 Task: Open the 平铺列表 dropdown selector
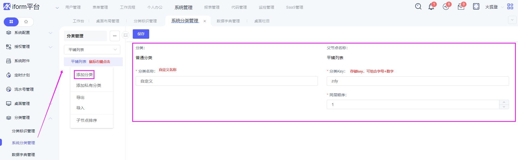pos(92,50)
